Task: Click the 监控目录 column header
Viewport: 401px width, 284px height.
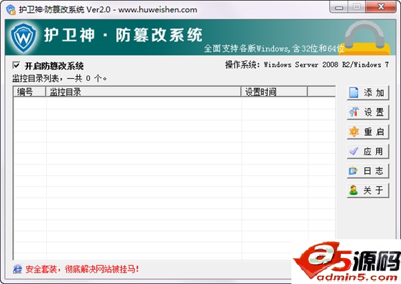Action: (143, 92)
